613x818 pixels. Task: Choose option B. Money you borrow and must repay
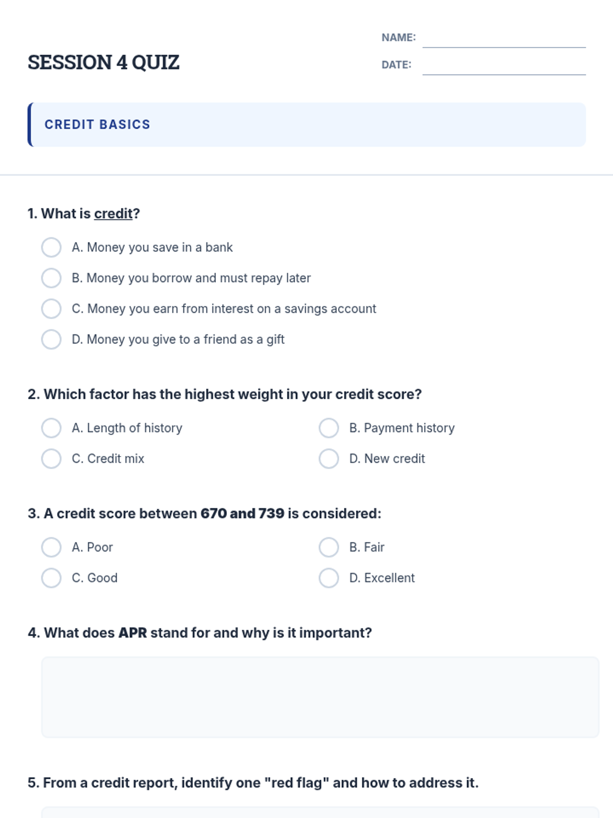(x=51, y=278)
